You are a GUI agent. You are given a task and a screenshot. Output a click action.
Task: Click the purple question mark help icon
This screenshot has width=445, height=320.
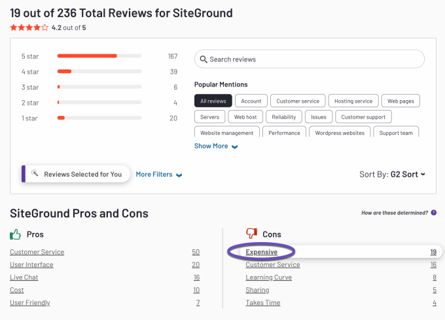click(x=434, y=213)
